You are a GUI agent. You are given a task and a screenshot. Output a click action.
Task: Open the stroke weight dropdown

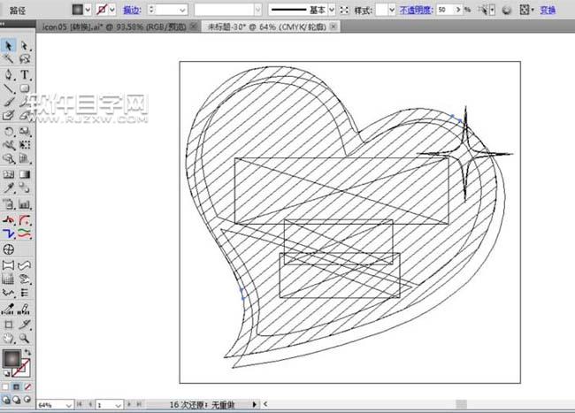182,9
